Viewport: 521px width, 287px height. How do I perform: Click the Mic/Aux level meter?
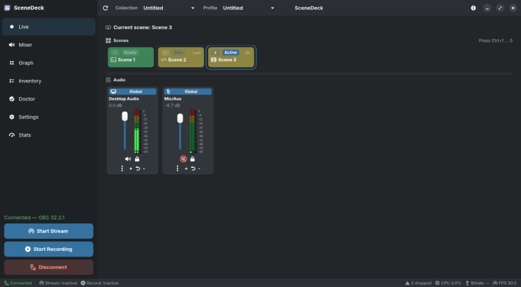(193, 131)
